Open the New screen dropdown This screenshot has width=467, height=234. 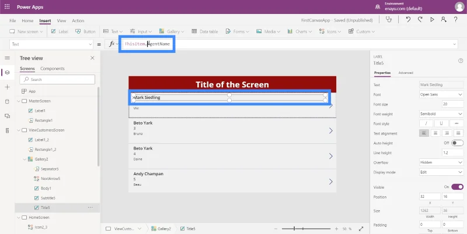click(x=26, y=31)
